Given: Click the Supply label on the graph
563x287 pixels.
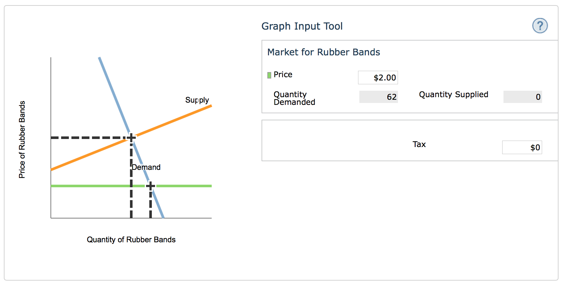Looking at the screenshot, I should [197, 100].
